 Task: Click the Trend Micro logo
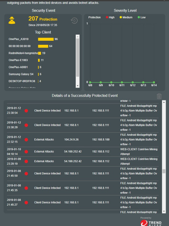(x=151, y=223)
